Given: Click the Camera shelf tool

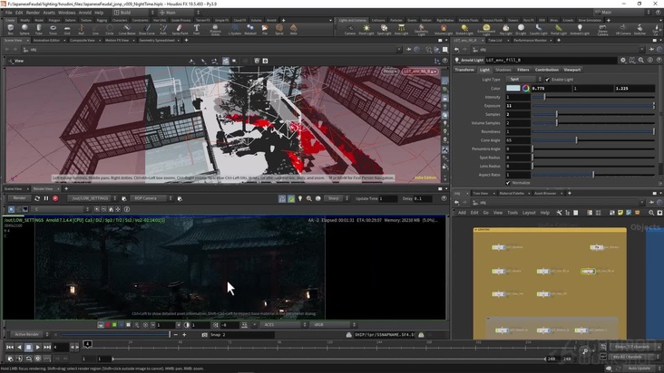Looking at the screenshot, I should coord(350,29).
